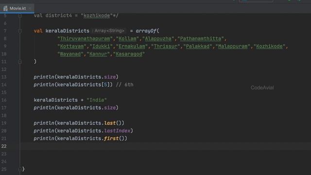
Task: Click the "Pathanamthitta" string
Action: tap(201, 39)
